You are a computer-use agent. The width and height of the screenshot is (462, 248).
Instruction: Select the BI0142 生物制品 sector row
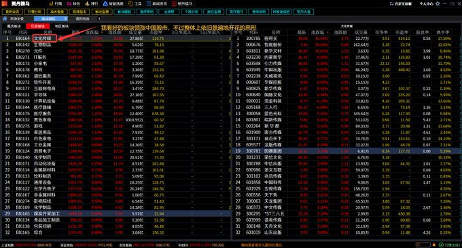(x=116, y=45)
